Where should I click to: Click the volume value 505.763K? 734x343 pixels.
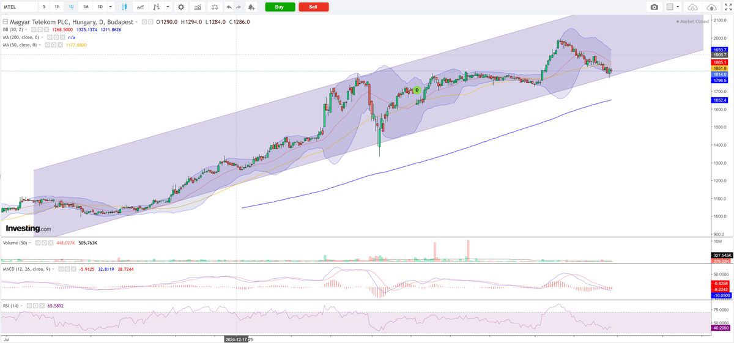coord(87,243)
